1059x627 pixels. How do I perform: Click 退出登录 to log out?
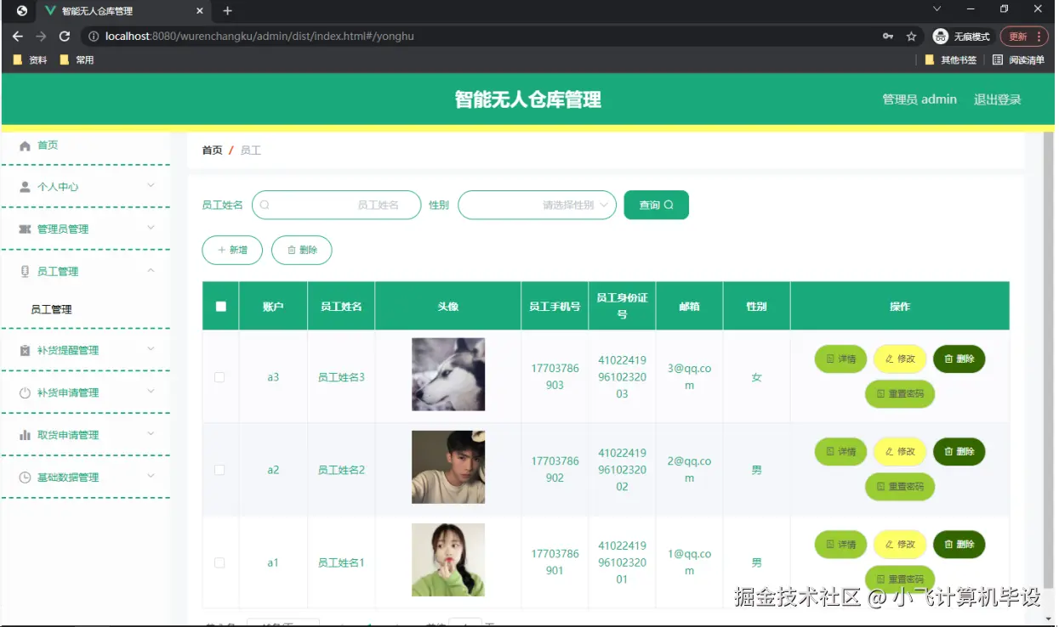tap(997, 99)
